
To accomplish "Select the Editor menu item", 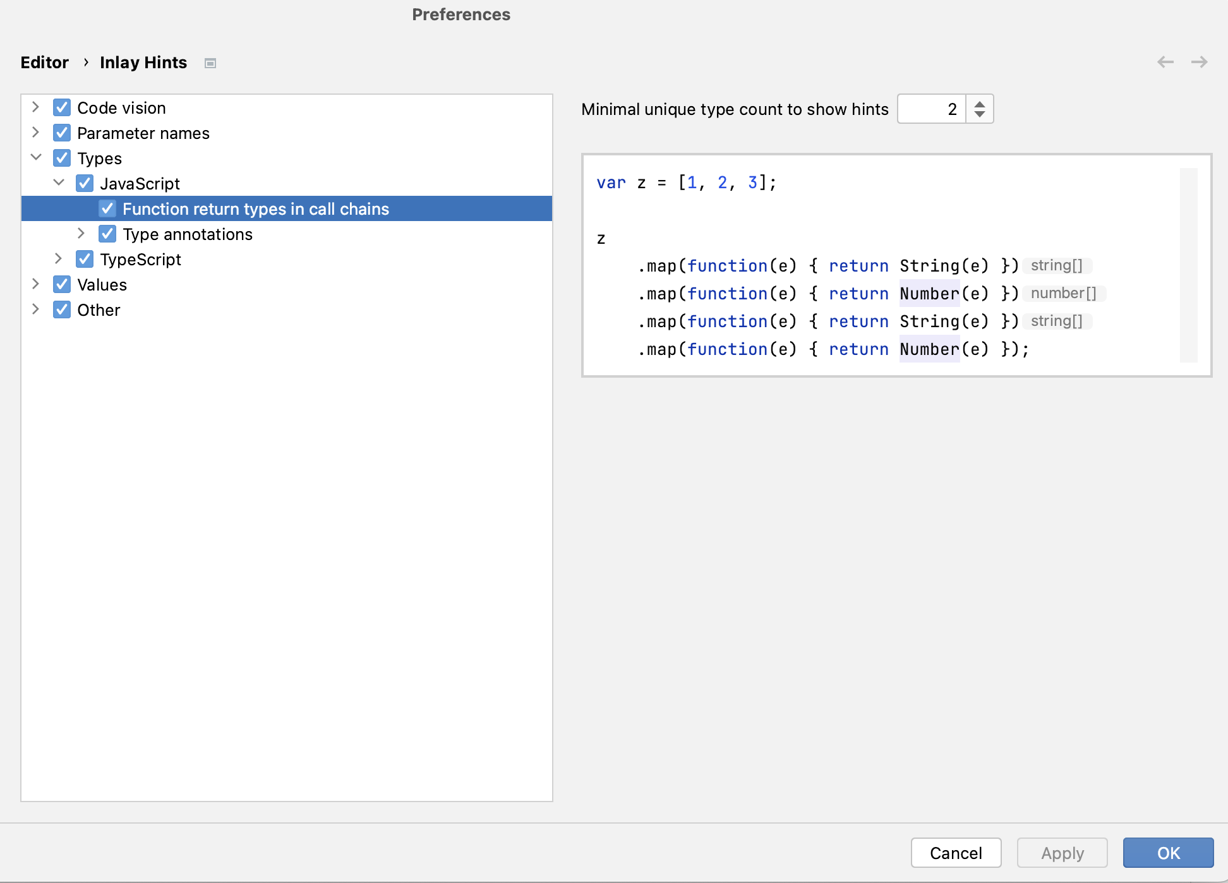I will coord(45,62).
